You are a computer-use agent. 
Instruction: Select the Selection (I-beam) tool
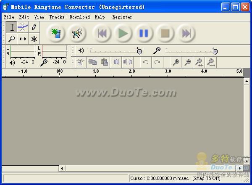click(x=12, y=27)
